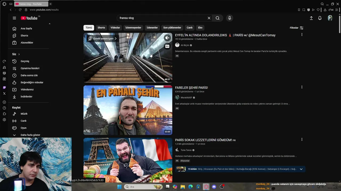
Task: Expand the Siz section chevron
Action: (x=19, y=54)
